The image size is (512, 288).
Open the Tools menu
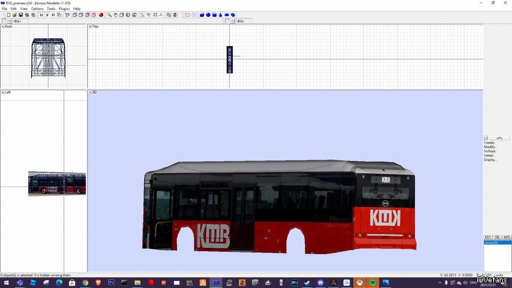51,9
